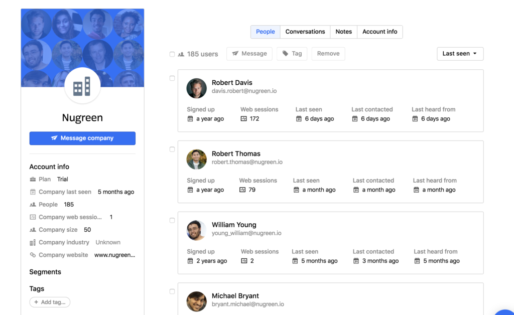Select Michael Bryant's checkbox

coord(172,291)
